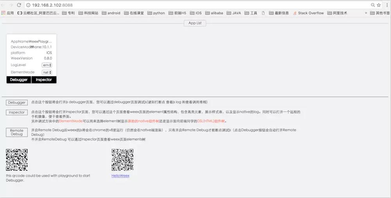391x198 pixels.
Task: Click the red ElementMode text in description
Action: click(x=70, y=121)
